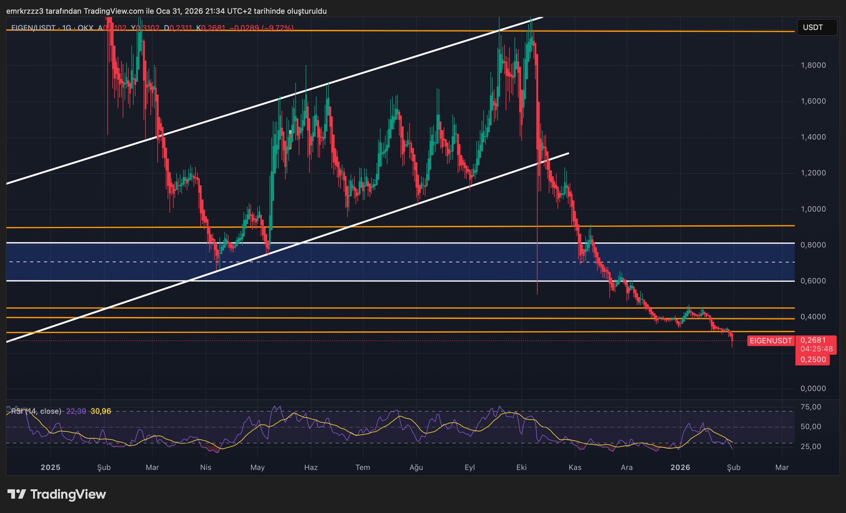Click the RSI (14, close) indicator label
Viewport: 846px width, 513px height.
36,411
